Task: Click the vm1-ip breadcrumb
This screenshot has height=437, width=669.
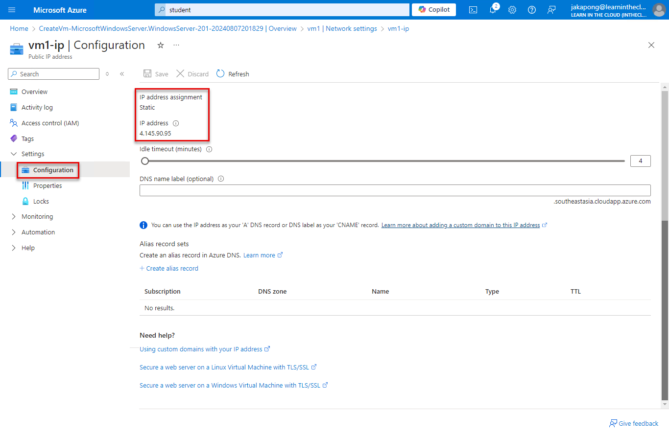Action: click(398, 29)
